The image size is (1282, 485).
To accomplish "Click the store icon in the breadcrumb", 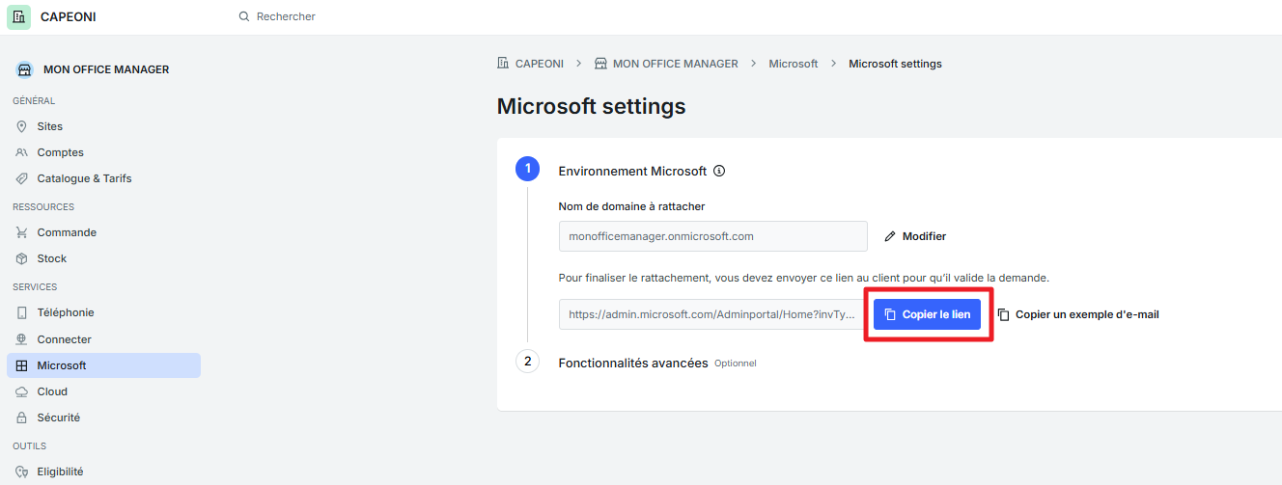I will click(x=600, y=64).
